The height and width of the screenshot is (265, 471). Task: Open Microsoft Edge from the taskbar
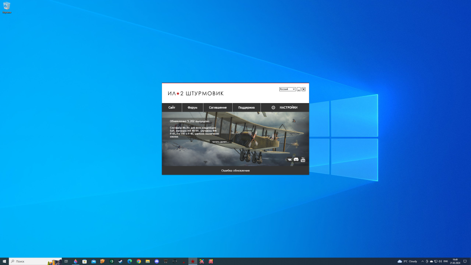(x=130, y=261)
